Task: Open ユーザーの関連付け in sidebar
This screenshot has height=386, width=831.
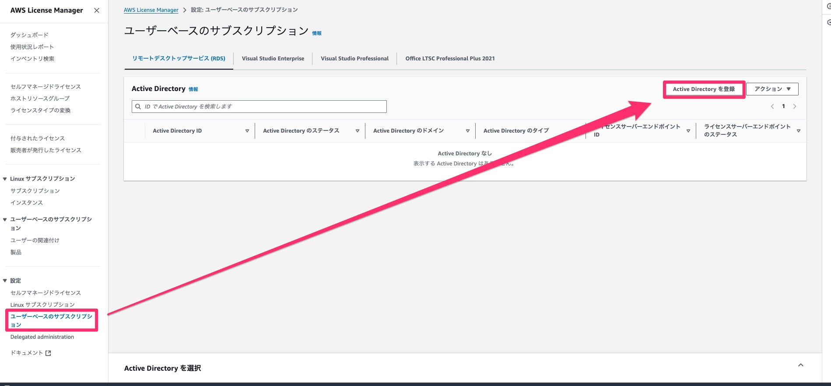Action: 35,240
